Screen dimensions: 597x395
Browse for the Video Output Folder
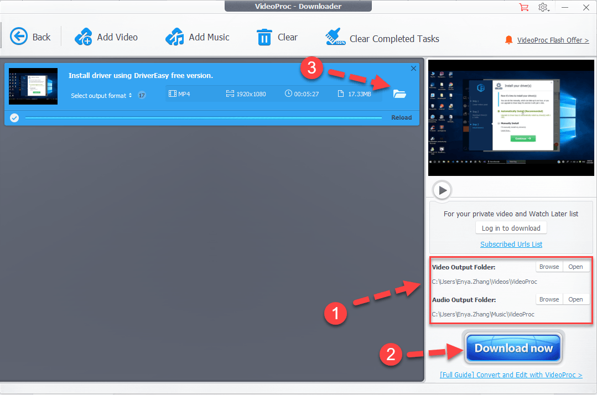point(549,267)
